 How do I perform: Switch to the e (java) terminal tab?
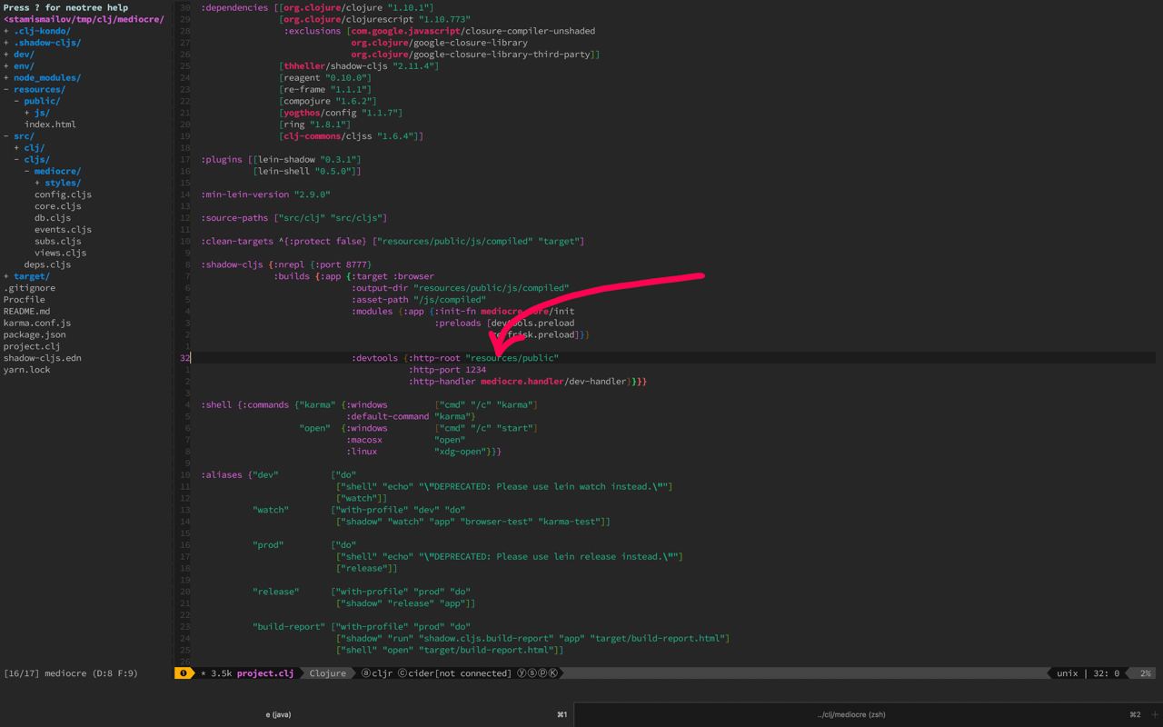(x=278, y=714)
